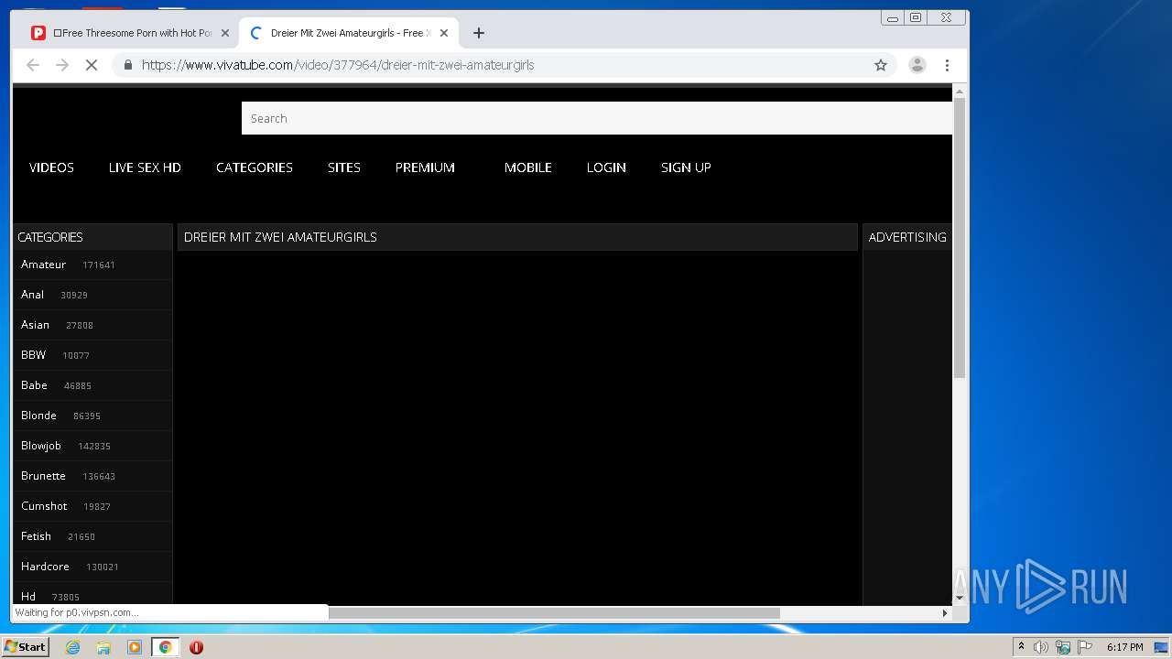Close the Dreier Mit Zwei tab

coord(444,33)
